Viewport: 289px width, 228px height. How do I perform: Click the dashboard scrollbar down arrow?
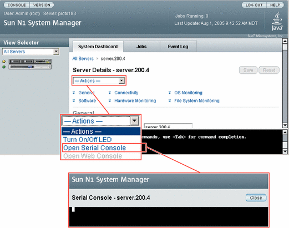point(285,125)
